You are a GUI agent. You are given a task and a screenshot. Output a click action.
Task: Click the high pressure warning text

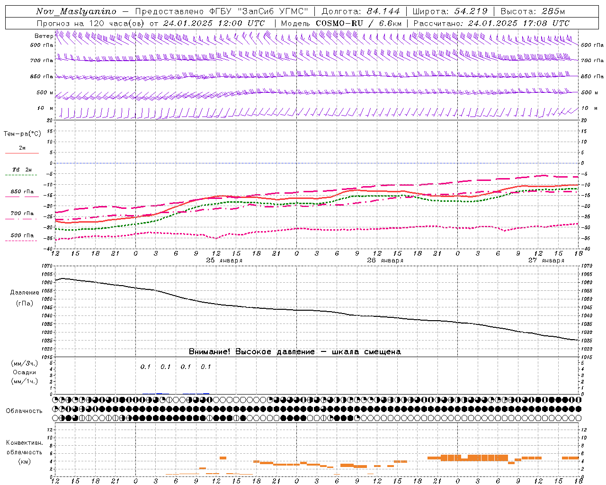pyautogui.click(x=295, y=352)
